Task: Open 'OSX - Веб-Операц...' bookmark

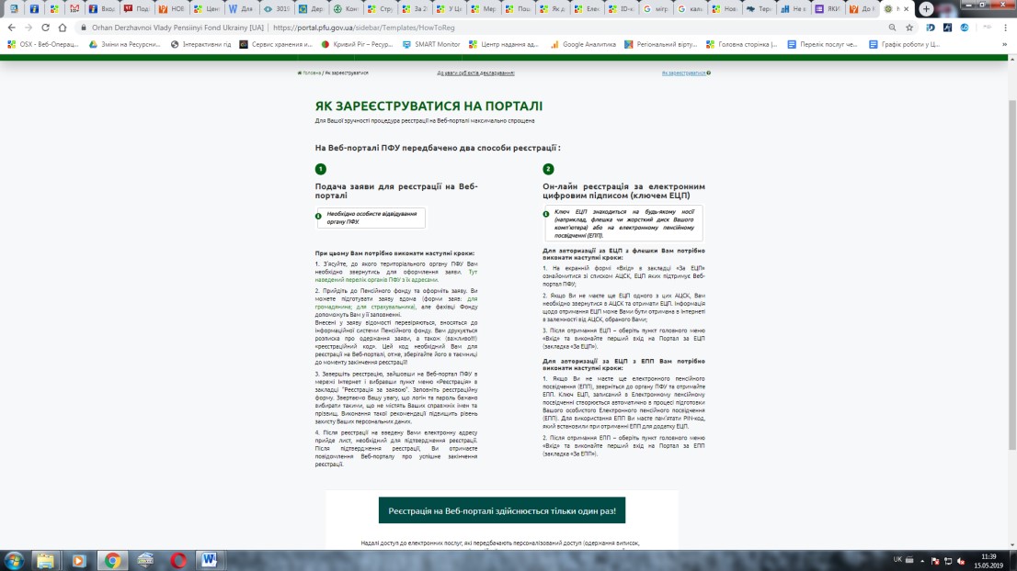Action: pyautogui.click(x=43, y=45)
